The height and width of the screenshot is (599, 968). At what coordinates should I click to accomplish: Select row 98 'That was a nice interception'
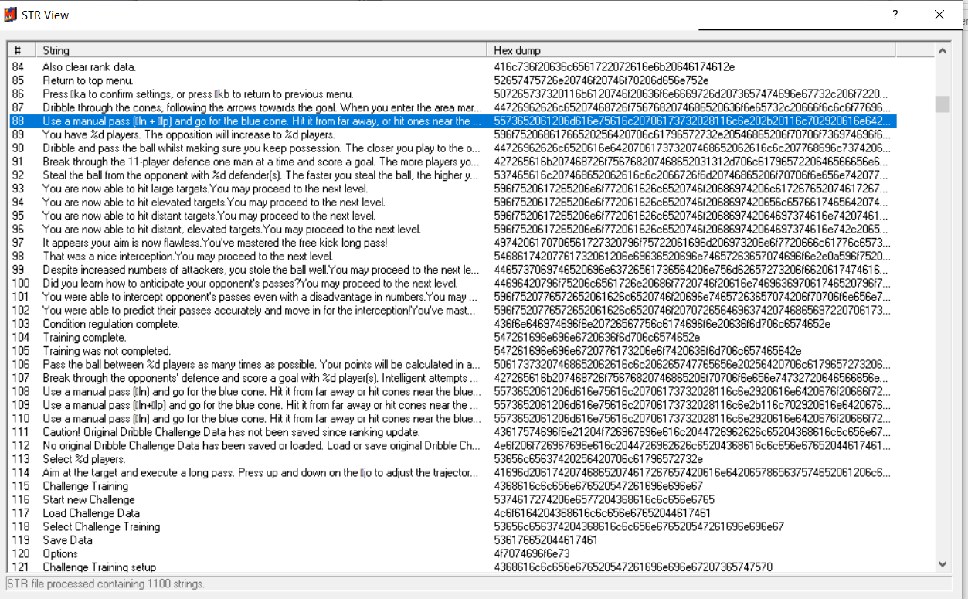(452, 257)
